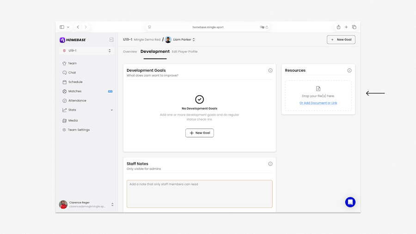Open Clarence Reger account menu chevron
Screen dimensions: 416x234
coord(112,204)
